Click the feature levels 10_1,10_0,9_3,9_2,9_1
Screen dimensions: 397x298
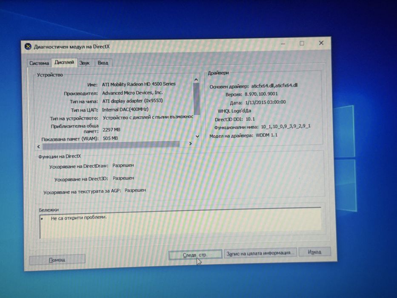click(x=286, y=126)
